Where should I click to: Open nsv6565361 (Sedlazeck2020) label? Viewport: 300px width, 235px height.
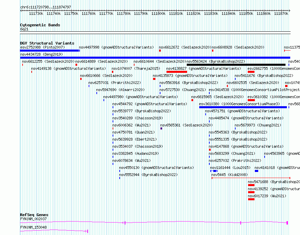tap(186, 125)
